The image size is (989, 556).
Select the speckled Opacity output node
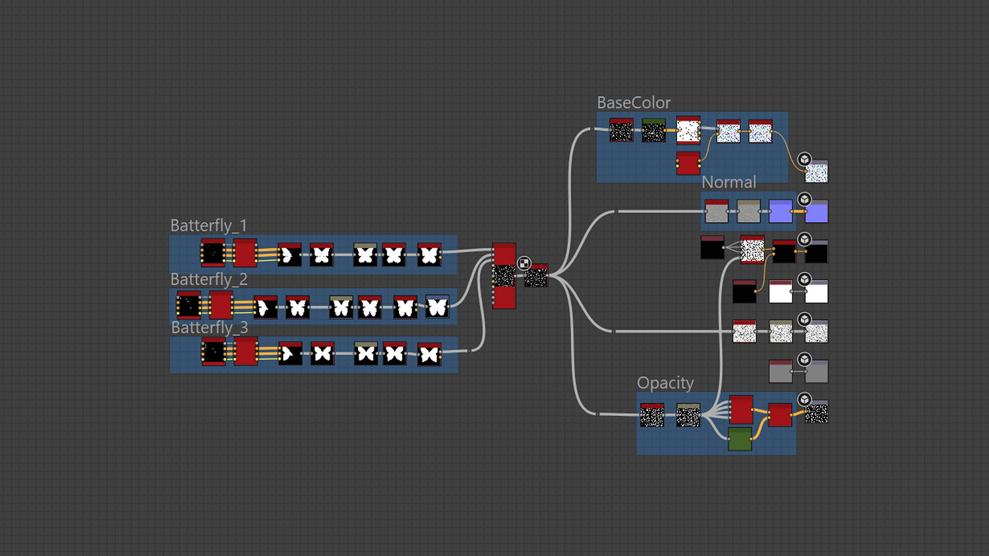click(816, 412)
